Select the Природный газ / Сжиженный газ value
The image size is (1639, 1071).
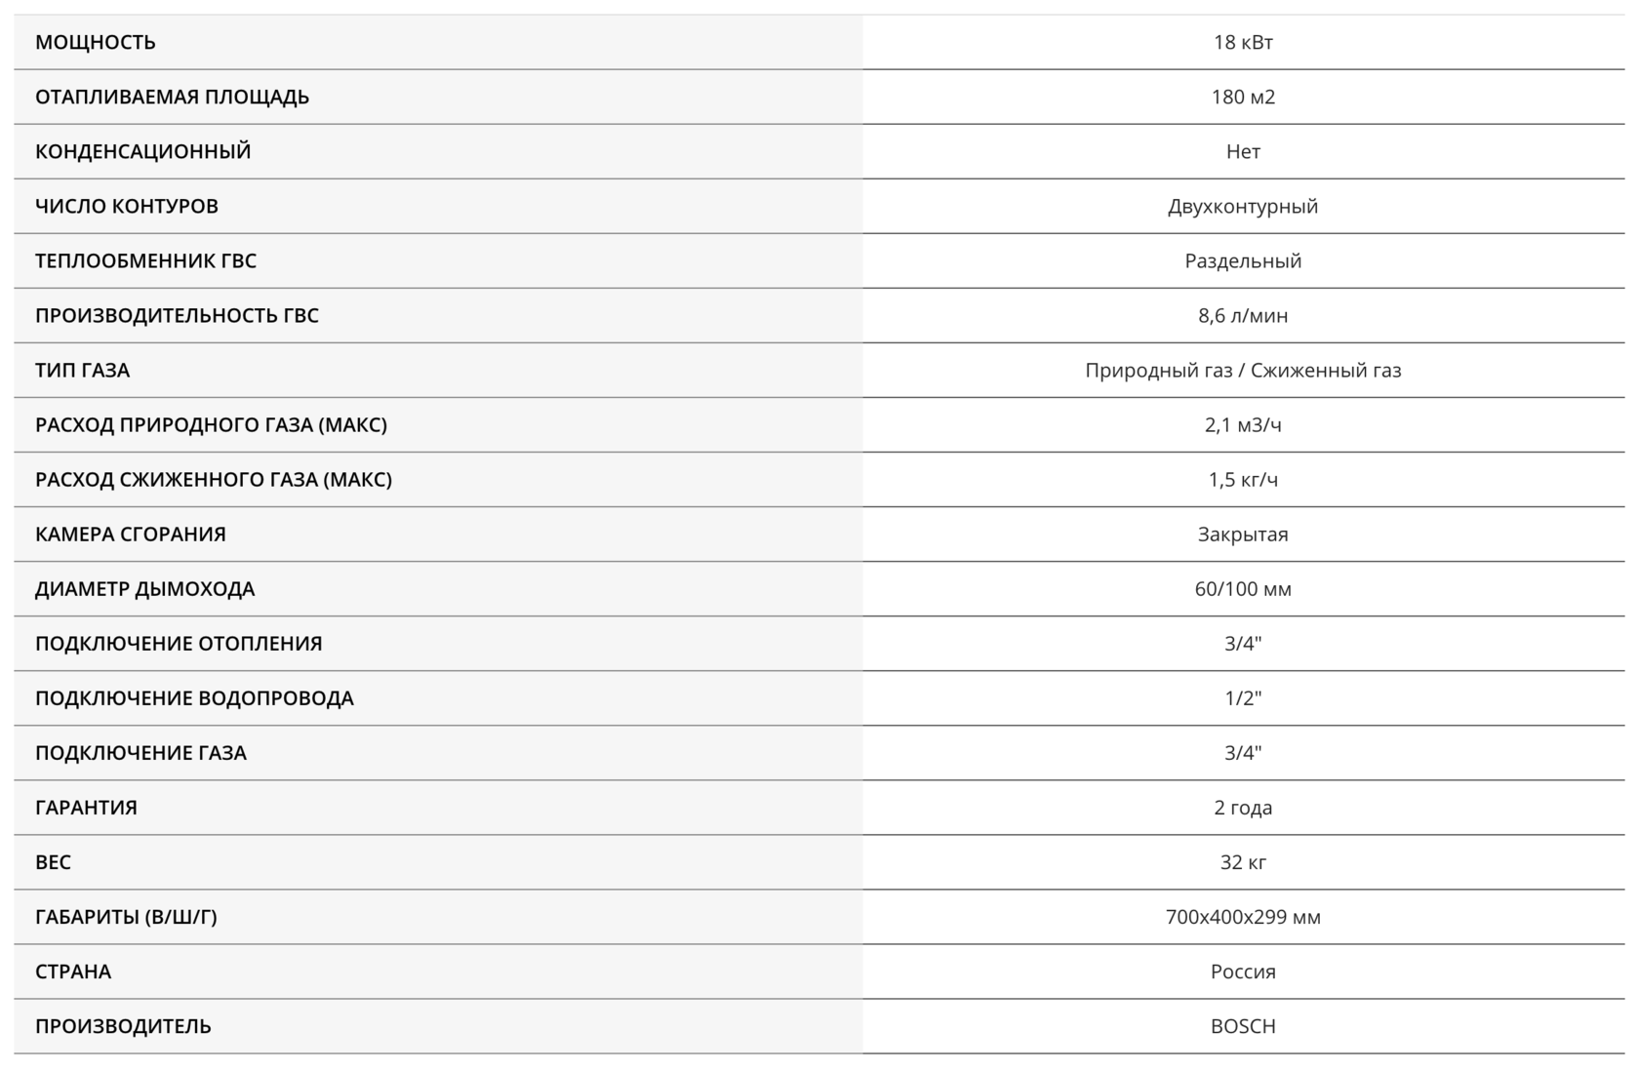[x=1243, y=370]
